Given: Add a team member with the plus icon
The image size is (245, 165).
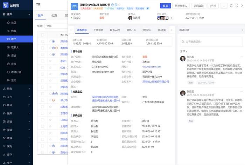Looking at the screenshot, I should click(x=171, y=18).
